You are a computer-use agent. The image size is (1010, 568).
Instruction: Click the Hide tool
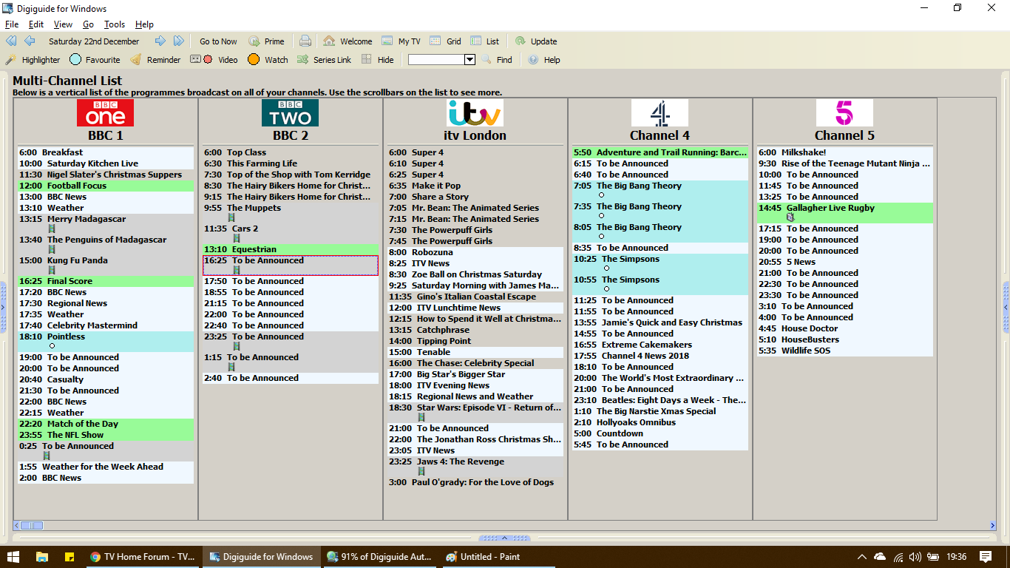(377, 60)
